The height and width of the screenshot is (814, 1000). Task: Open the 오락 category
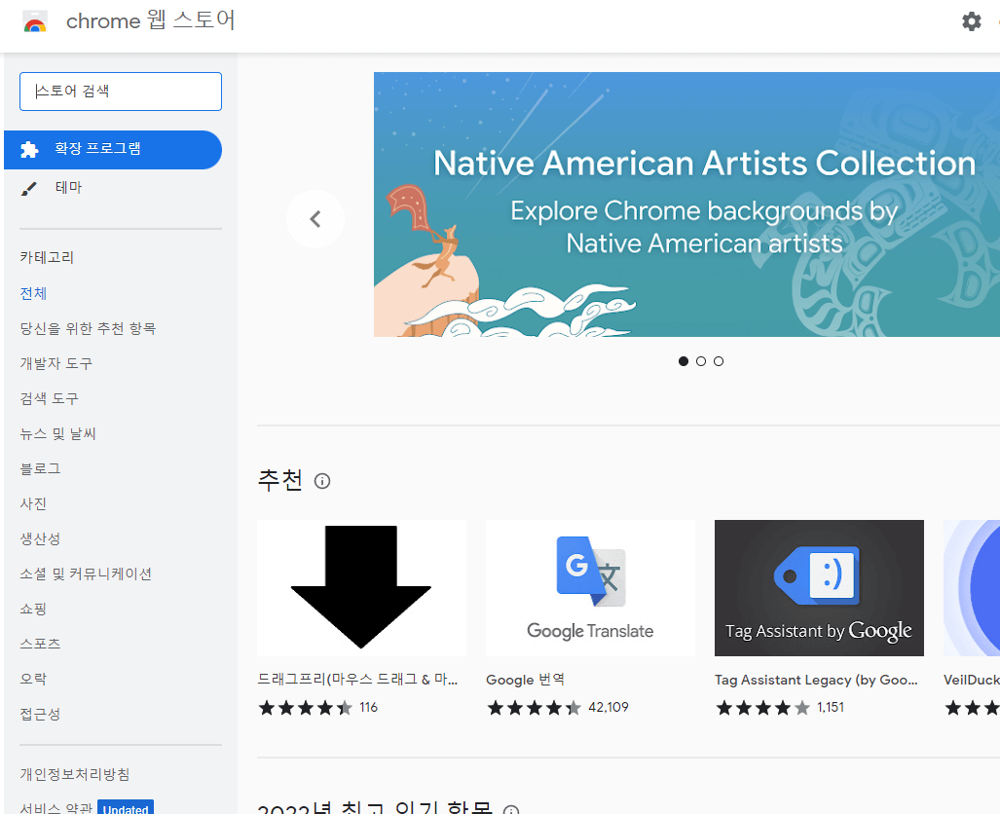click(33, 680)
